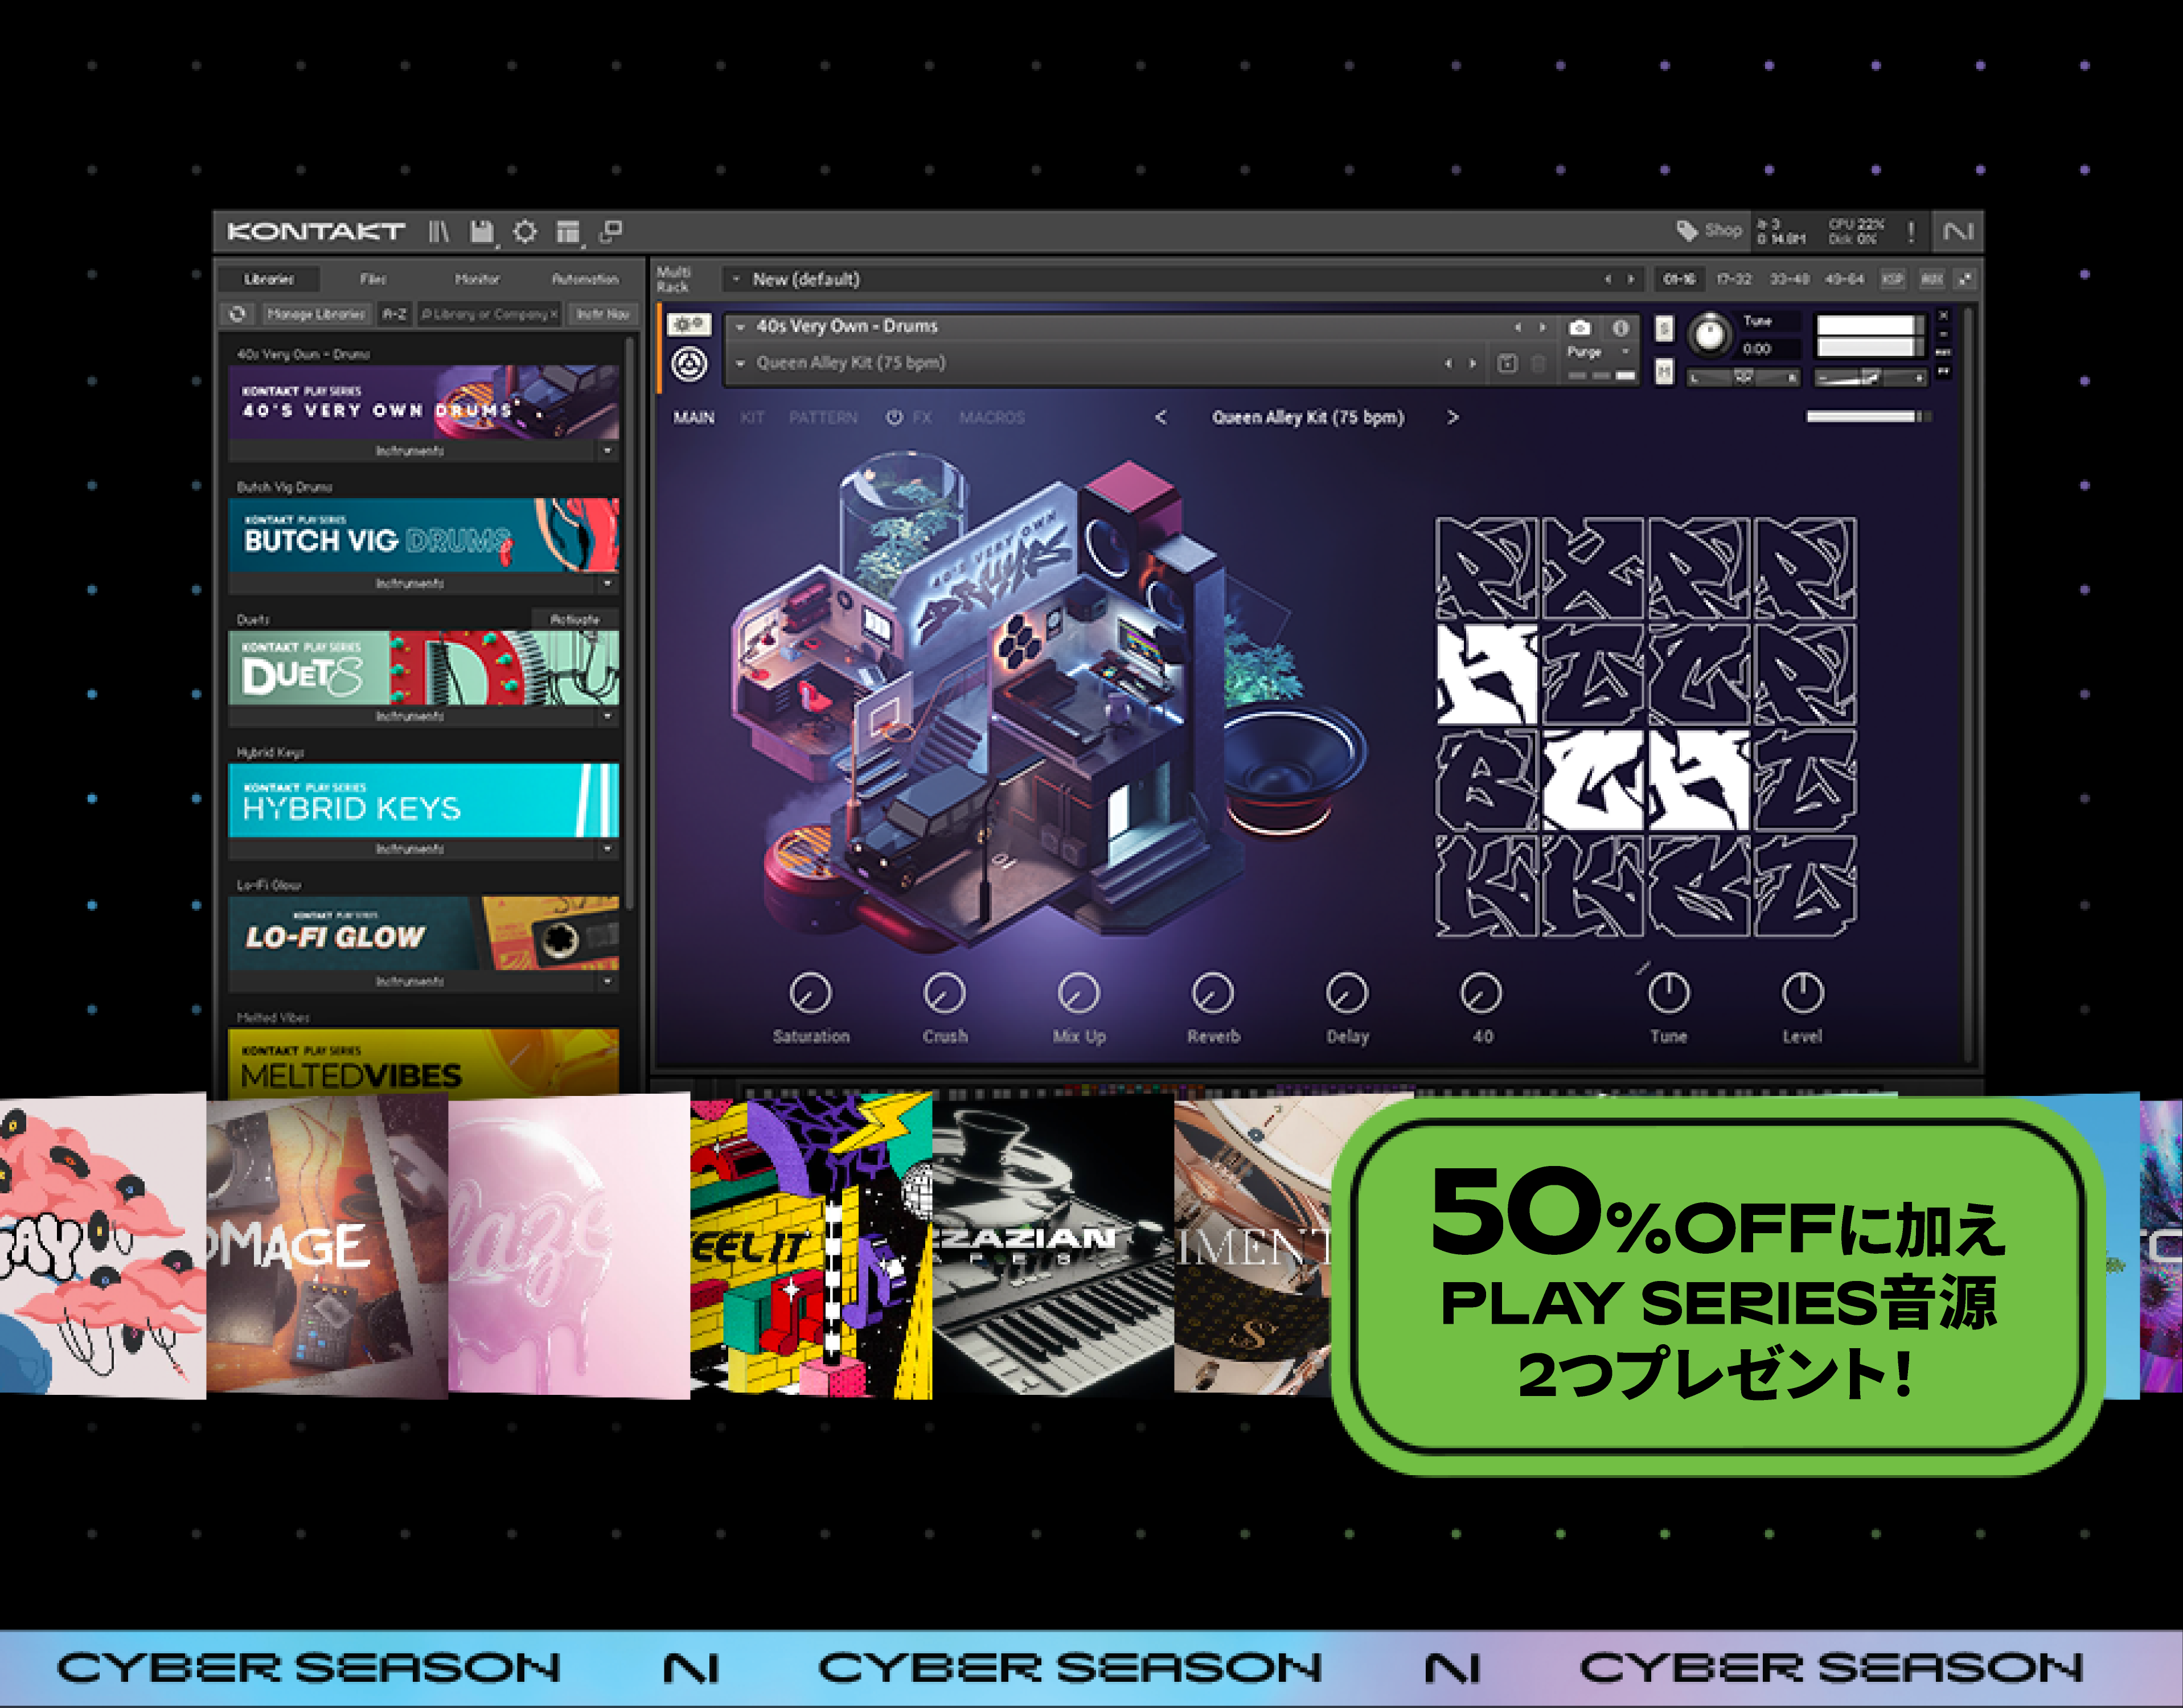This screenshot has height=1708, width=2183.
Task: Expand Hybrid Keys Instruments dropdown arrow
Action: pyautogui.click(x=607, y=849)
